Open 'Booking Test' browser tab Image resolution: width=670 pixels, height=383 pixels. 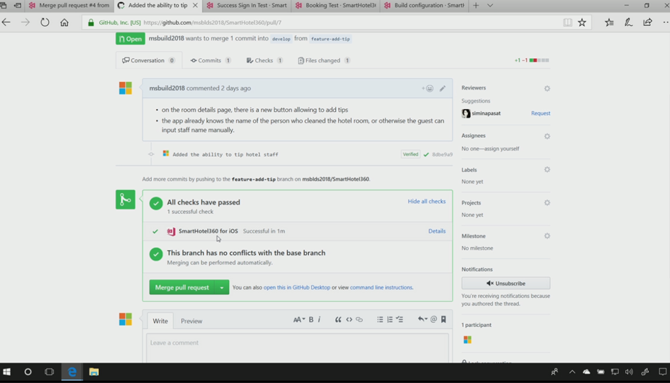(x=336, y=5)
